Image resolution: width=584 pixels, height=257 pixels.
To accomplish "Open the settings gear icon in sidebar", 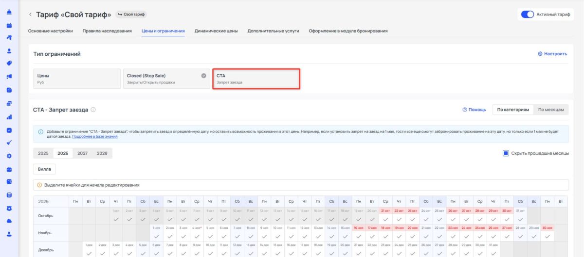I will (9, 156).
